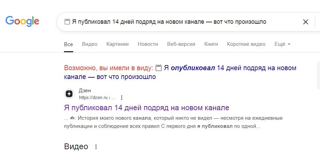Click the Возможно, вы имели в виду label
This screenshot has width=320, height=157.
(109, 68)
